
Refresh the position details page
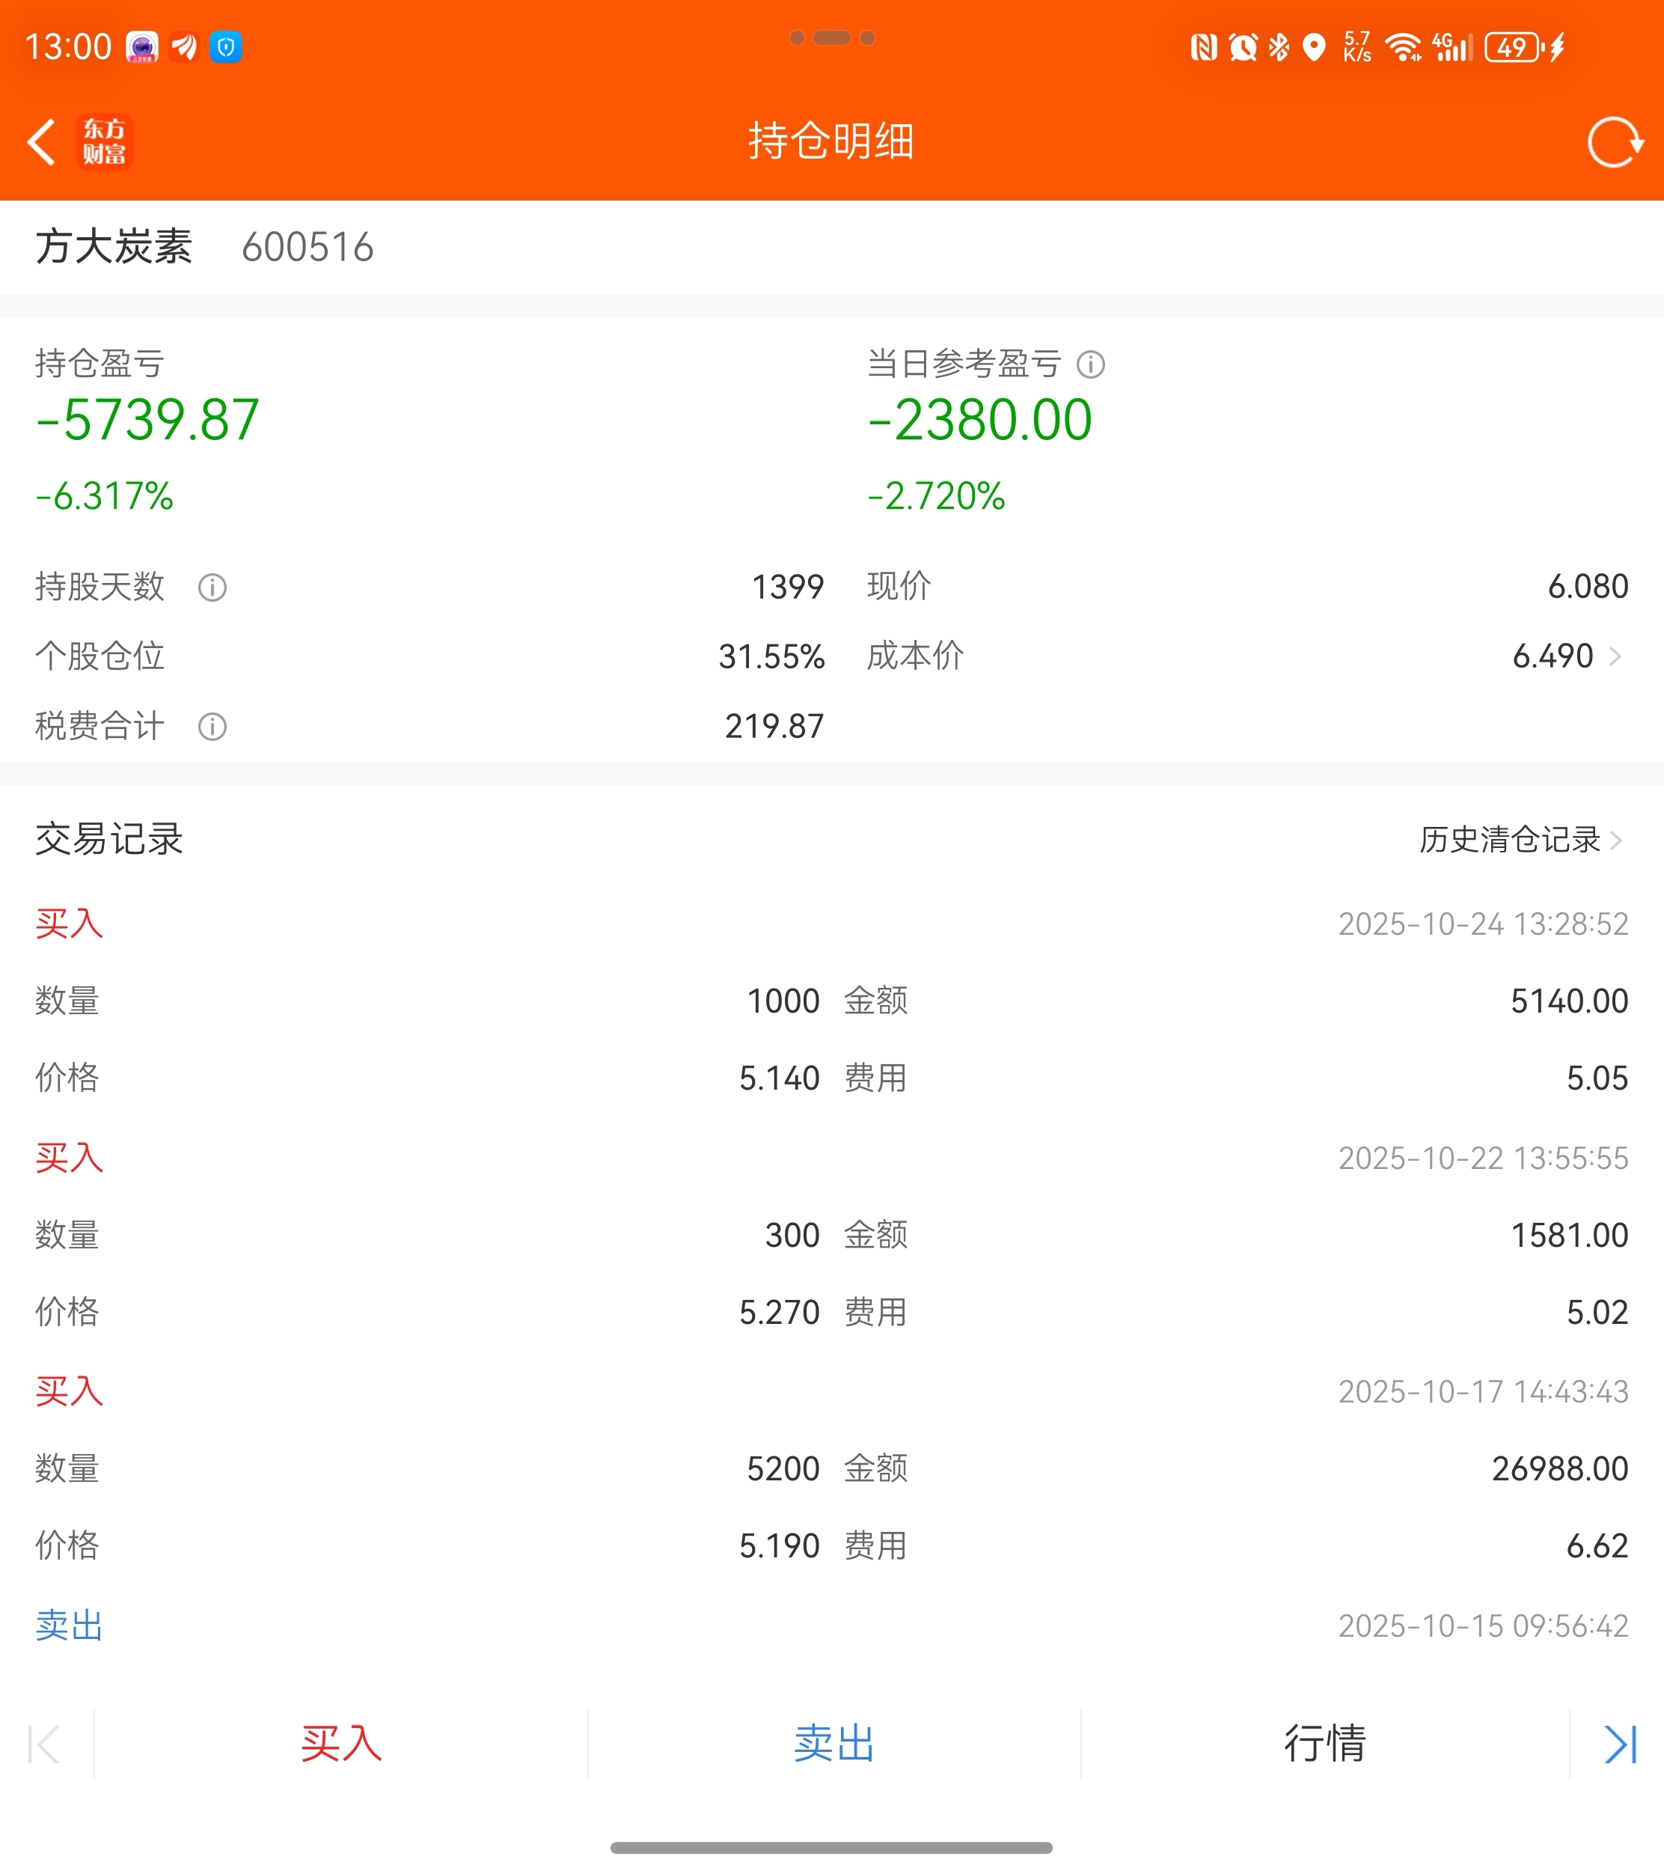[1614, 141]
